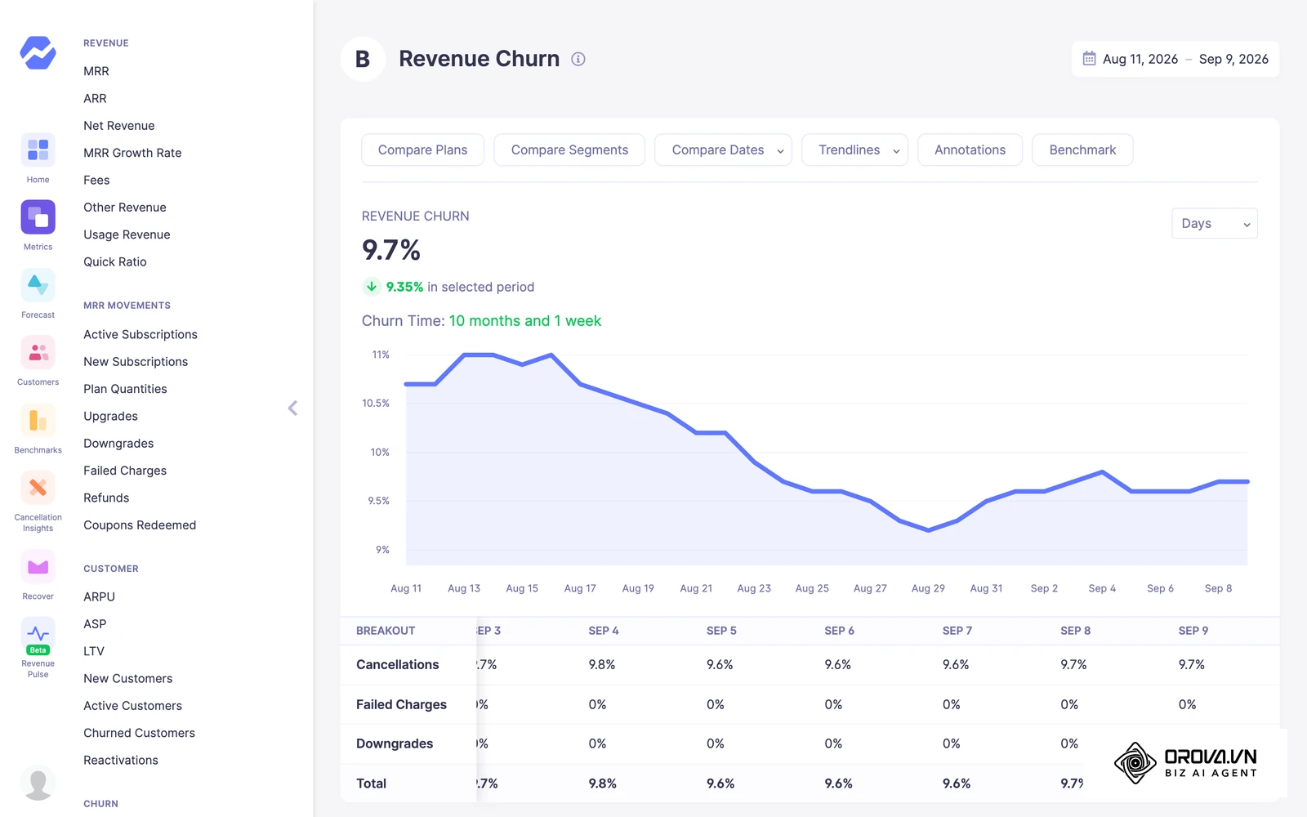Open Reactivations report
1307x817 pixels.
(x=121, y=760)
